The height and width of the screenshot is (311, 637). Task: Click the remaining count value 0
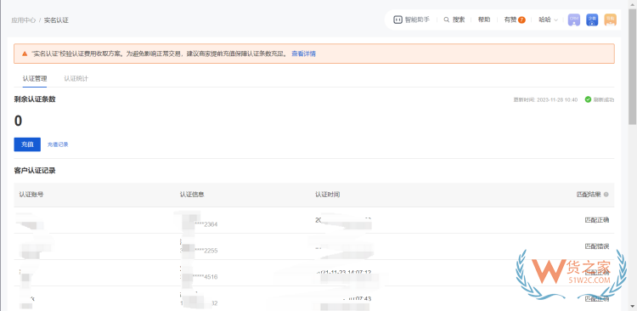point(19,121)
